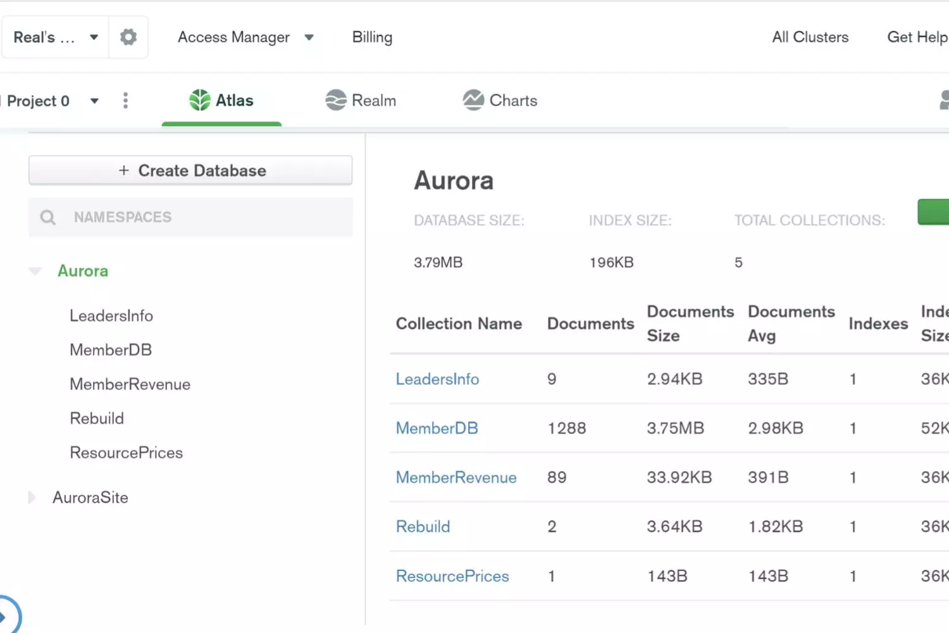Screen dimensions: 949x633
Task: Select Rebuild in the sidebar tree
Action: [x=97, y=418]
